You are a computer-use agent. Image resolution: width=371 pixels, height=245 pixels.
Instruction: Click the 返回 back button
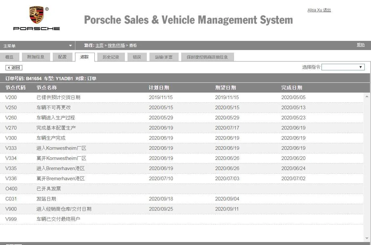click(14, 68)
